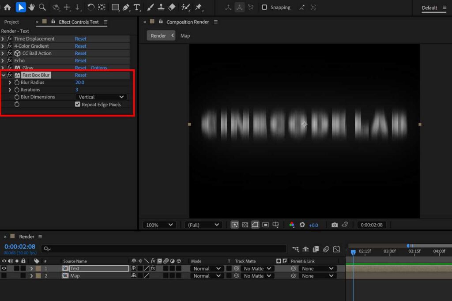Reset the Time Displacement effect
Screen dimensions: 452x301
80,39
